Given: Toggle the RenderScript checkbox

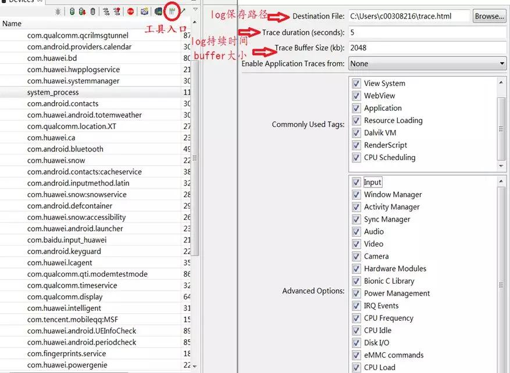Looking at the screenshot, I should pyautogui.click(x=356, y=145).
